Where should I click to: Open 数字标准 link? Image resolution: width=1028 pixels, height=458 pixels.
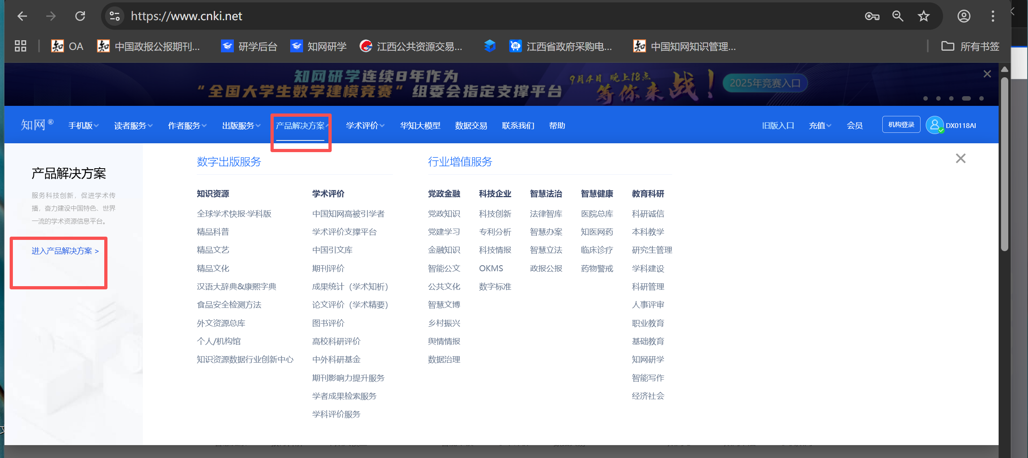coord(495,287)
